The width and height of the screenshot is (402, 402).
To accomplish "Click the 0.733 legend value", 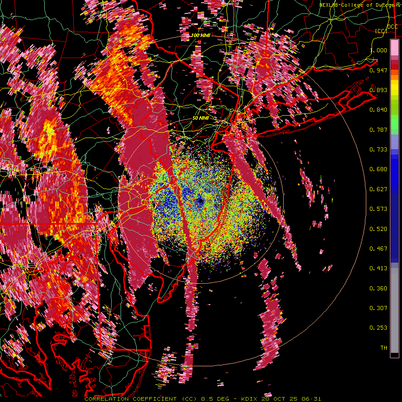I will pyautogui.click(x=378, y=150).
